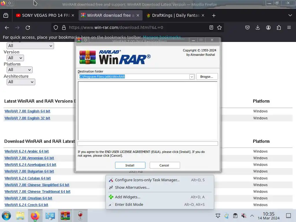
Task: Open WinRAR 6.24 Arabic 64 bit link
Action: coord(27,151)
